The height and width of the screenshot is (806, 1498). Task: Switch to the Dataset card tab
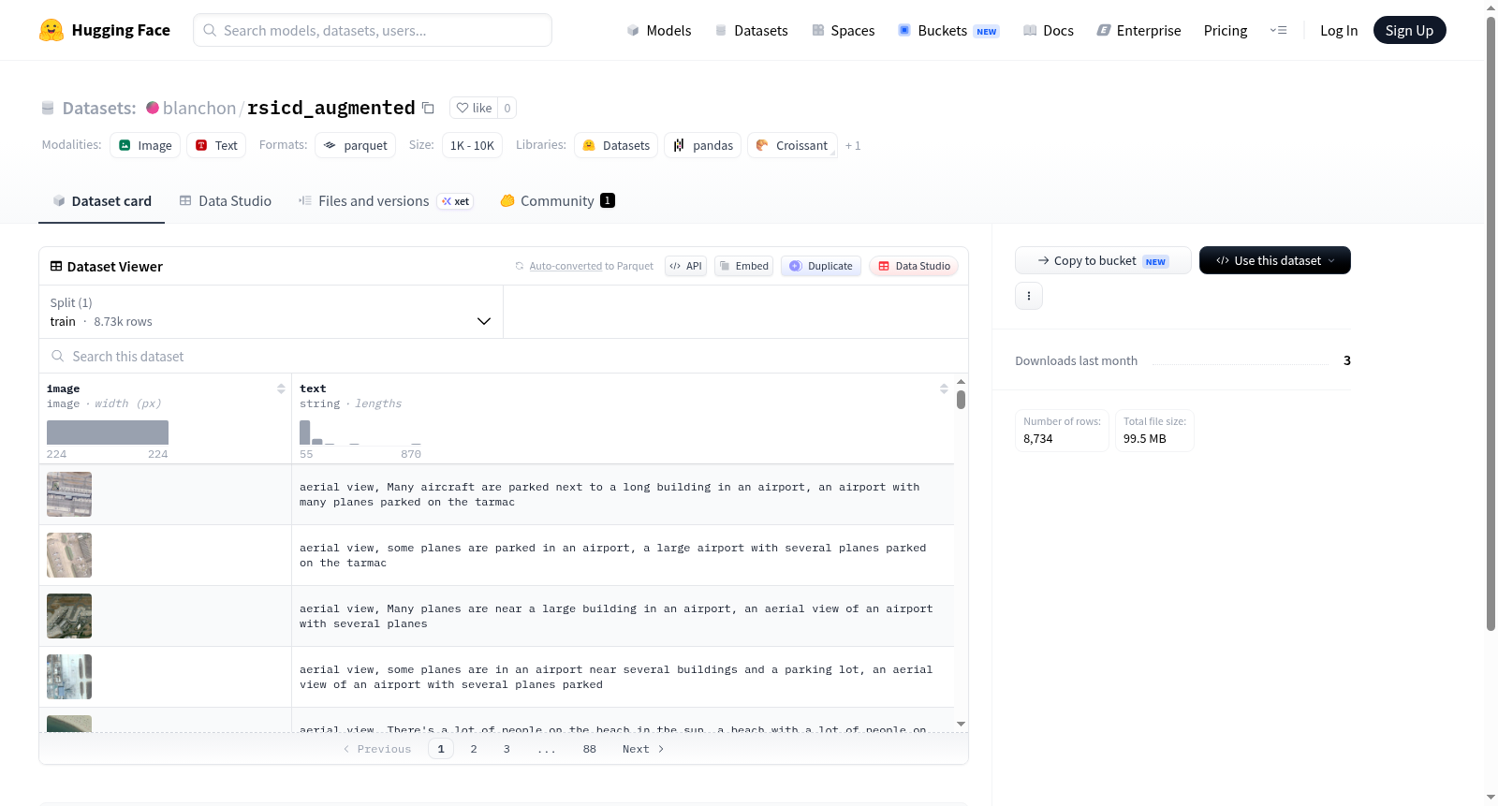click(101, 200)
